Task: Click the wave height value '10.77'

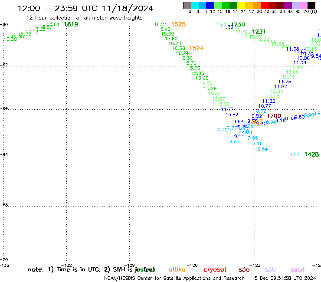Action: pos(265,106)
